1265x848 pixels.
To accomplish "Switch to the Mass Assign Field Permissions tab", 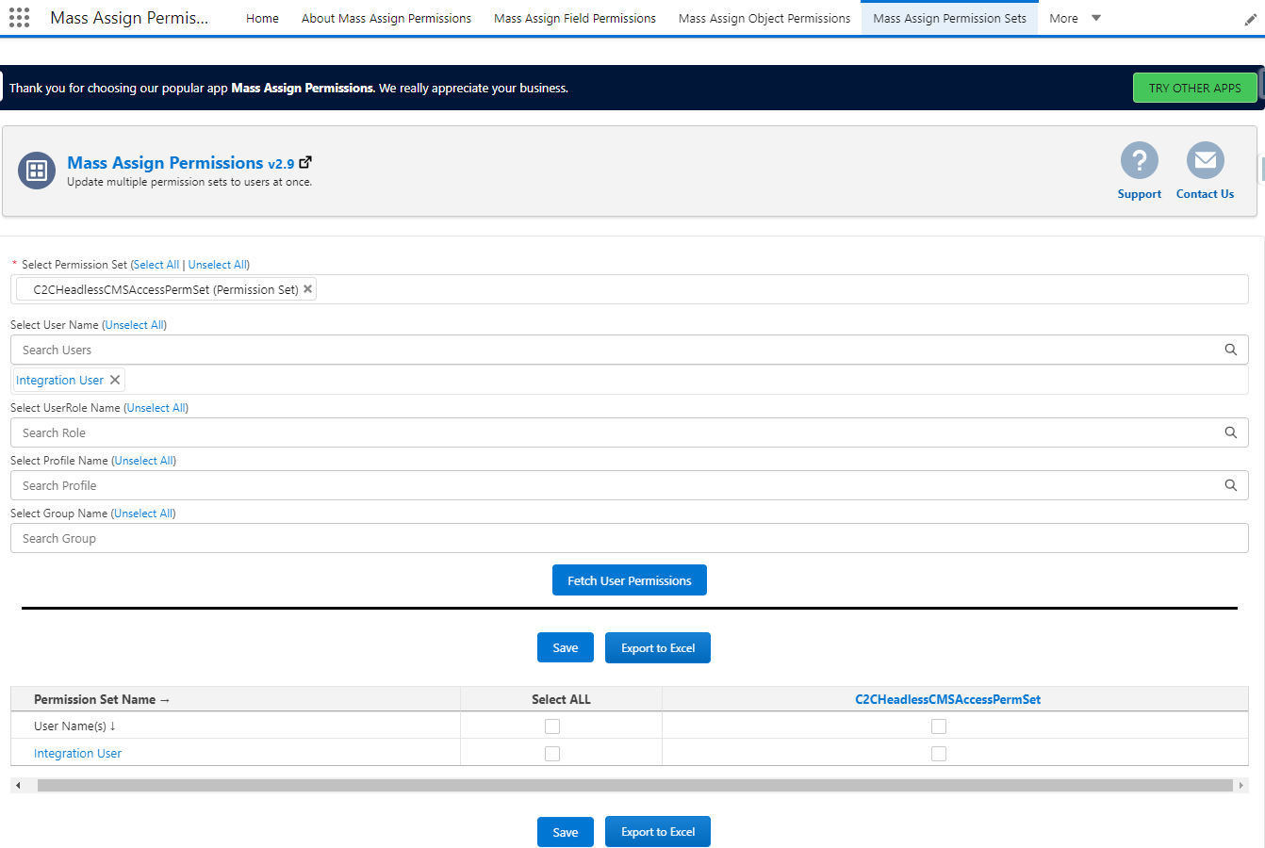I will [x=574, y=18].
